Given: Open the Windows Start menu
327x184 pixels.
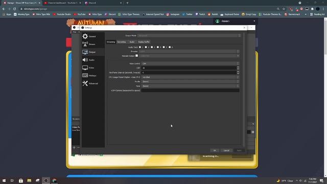Looking at the screenshot, I should [x=4, y=180].
